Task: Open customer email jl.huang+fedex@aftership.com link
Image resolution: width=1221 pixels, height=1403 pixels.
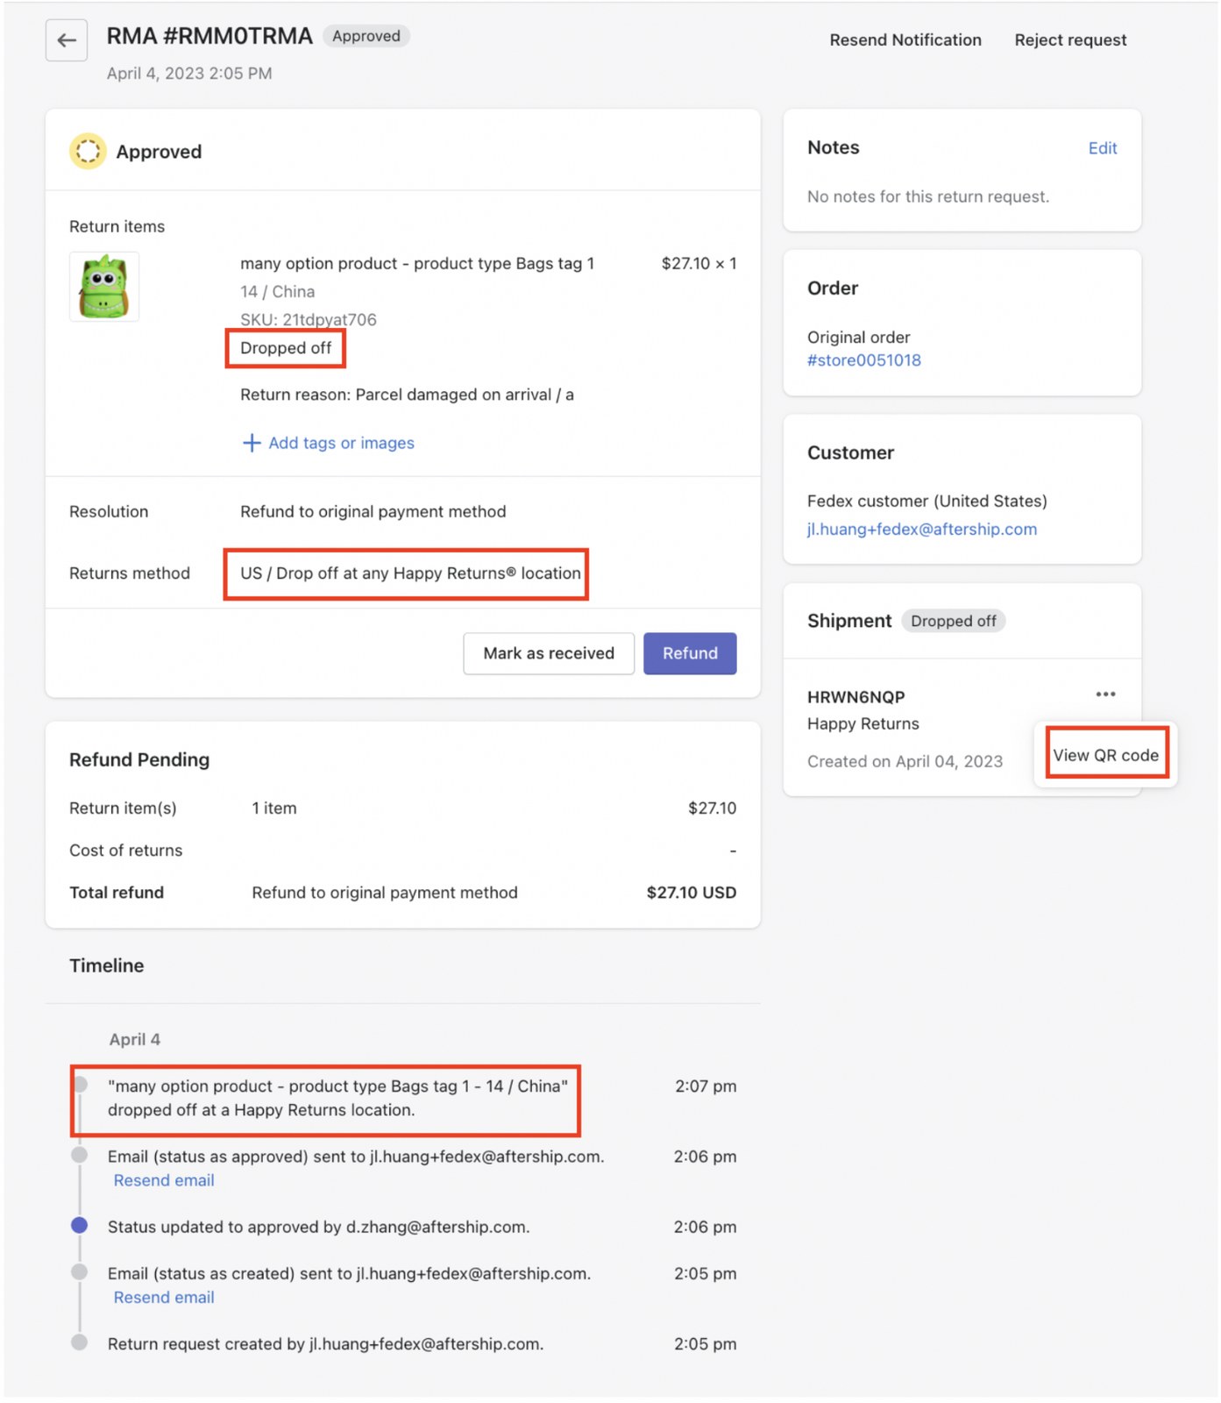Action: (922, 530)
